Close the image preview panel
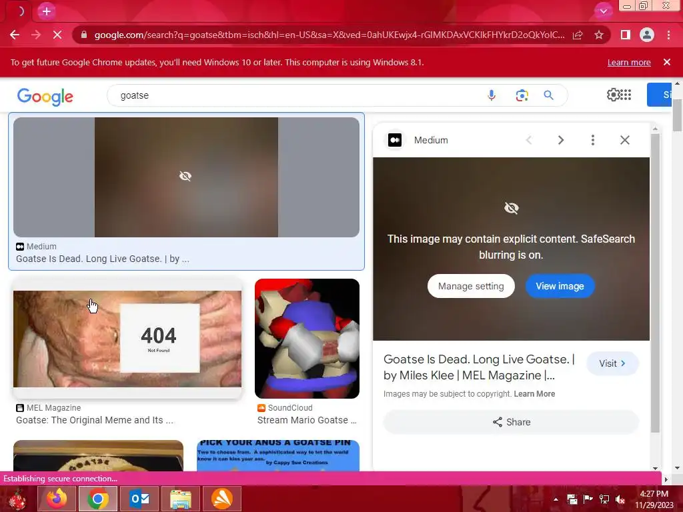 click(624, 140)
